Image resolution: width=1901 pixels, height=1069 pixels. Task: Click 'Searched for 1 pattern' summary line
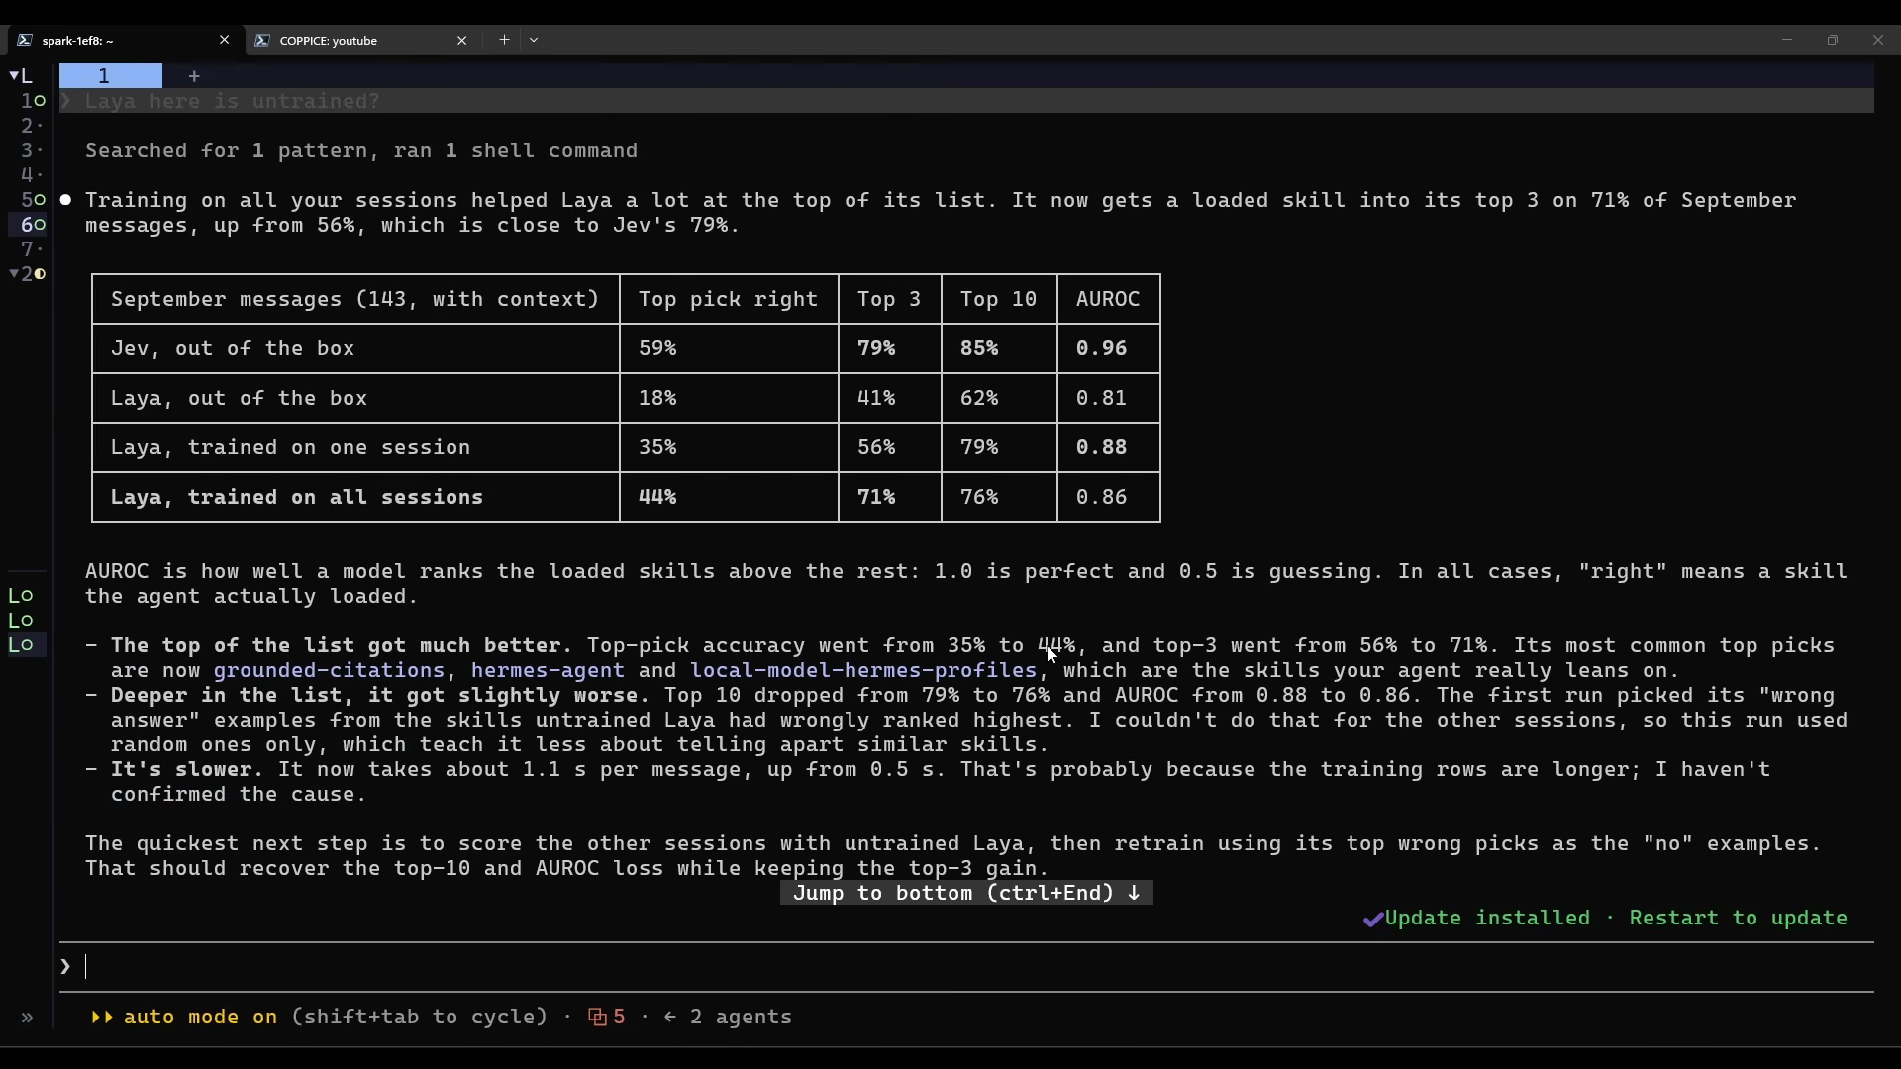pyautogui.click(x=361, y=150)
